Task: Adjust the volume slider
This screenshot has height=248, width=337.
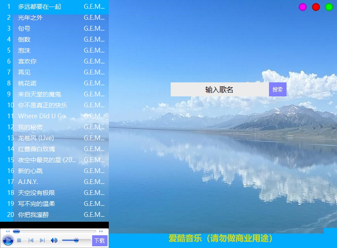Action: 76,240
